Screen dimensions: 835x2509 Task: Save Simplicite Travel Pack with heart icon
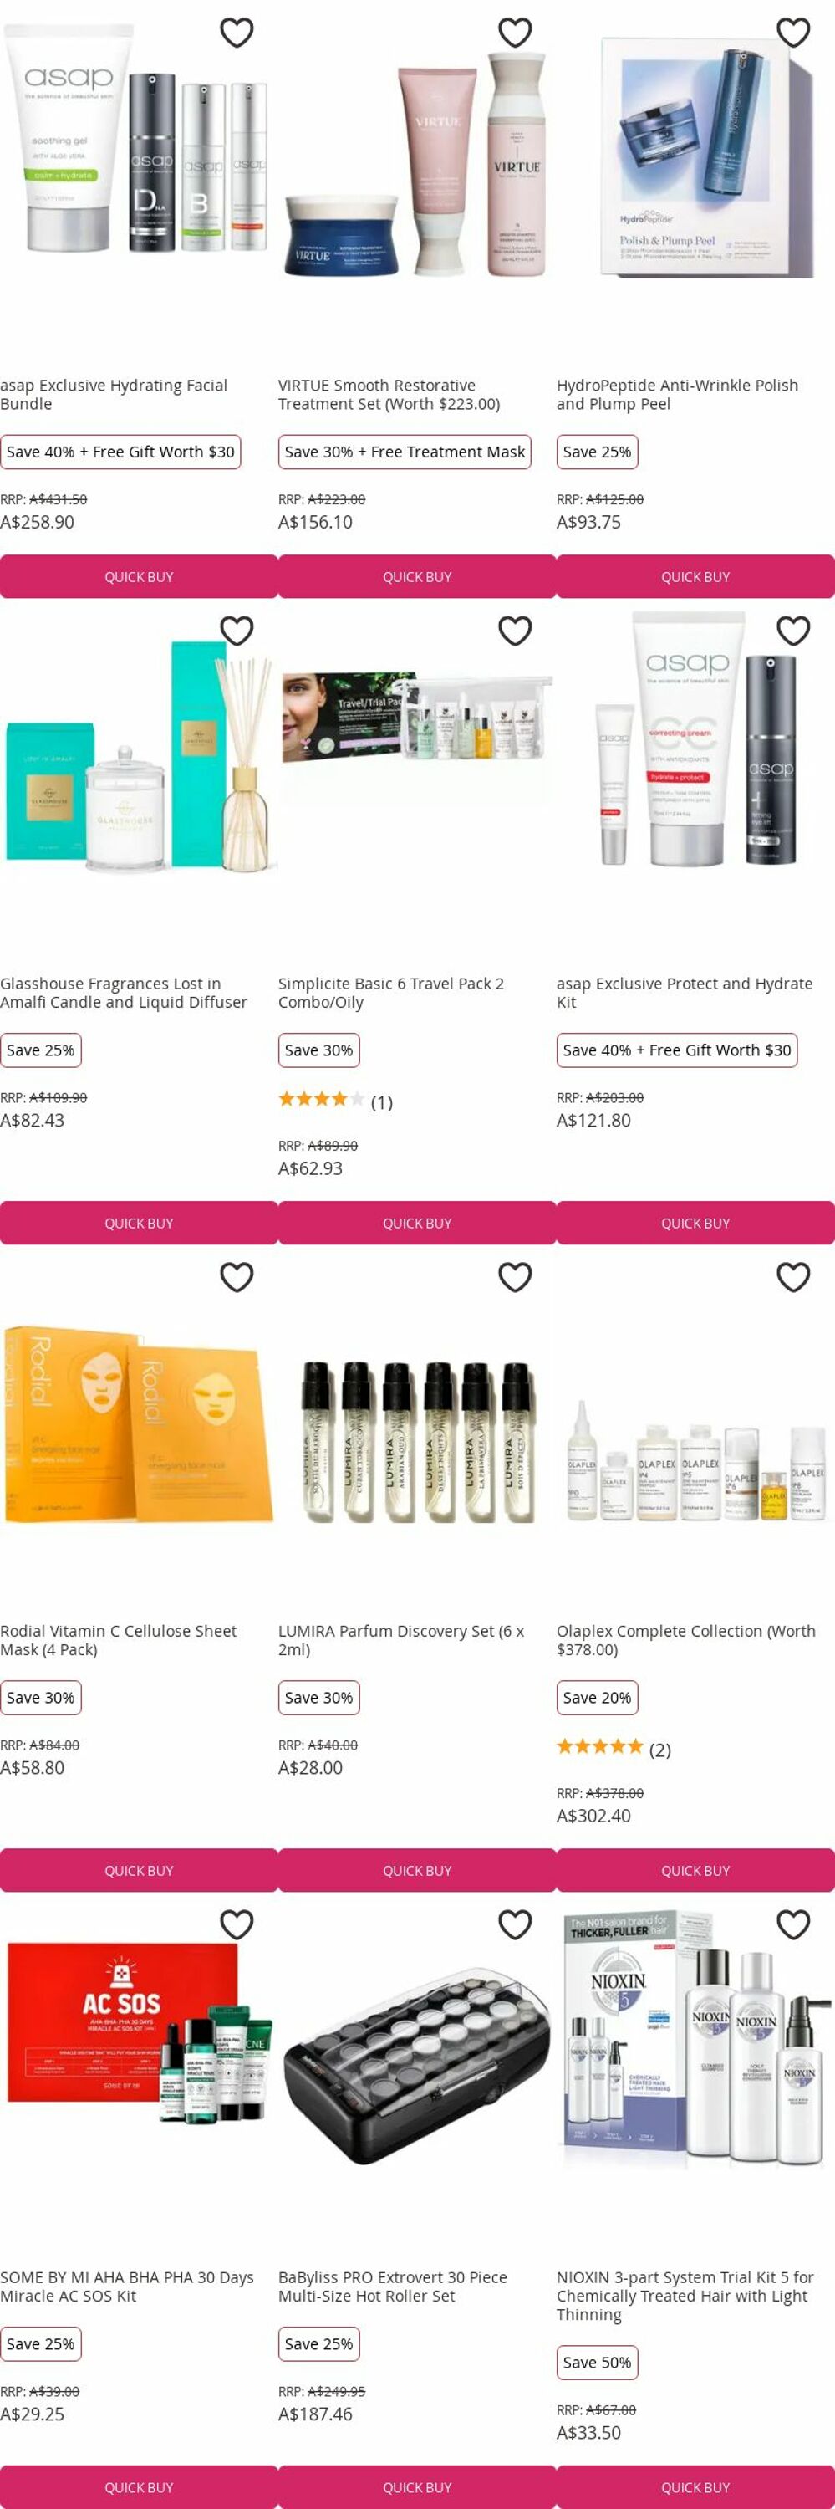click(x=515, y=631)
